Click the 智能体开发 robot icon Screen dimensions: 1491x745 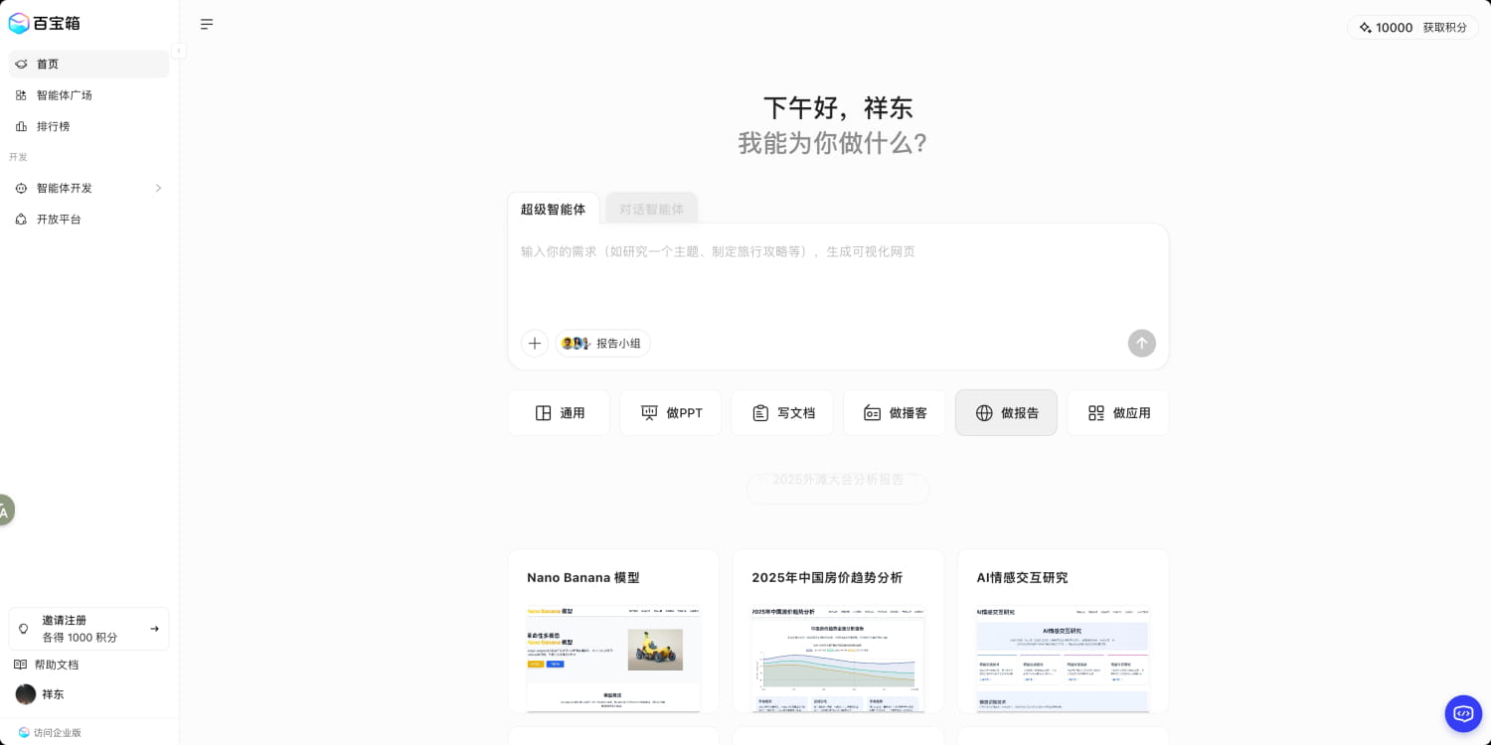[x=21, y=188]
